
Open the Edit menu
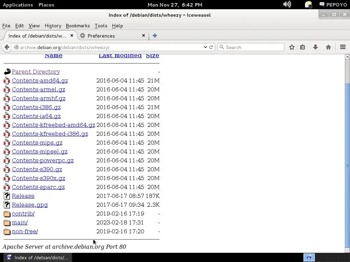click(x=19, y=26)
